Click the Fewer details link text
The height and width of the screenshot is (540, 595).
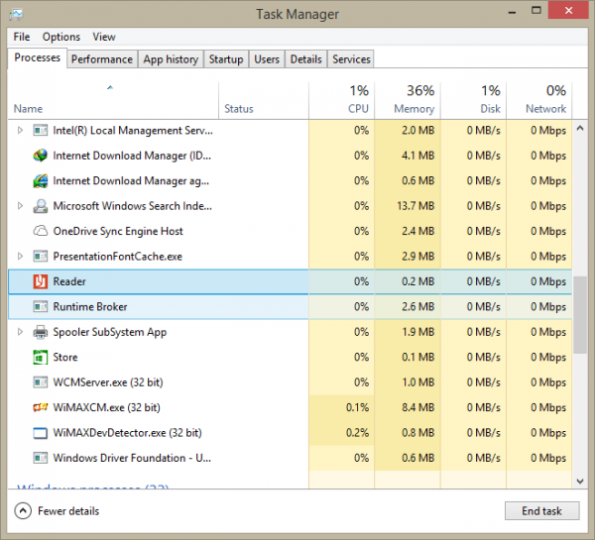click(68, 511)
